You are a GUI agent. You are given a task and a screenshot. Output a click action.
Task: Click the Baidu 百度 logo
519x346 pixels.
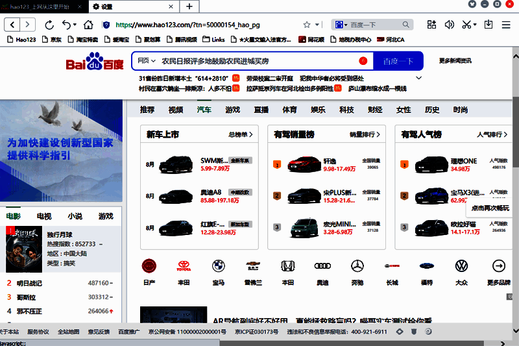95,61
